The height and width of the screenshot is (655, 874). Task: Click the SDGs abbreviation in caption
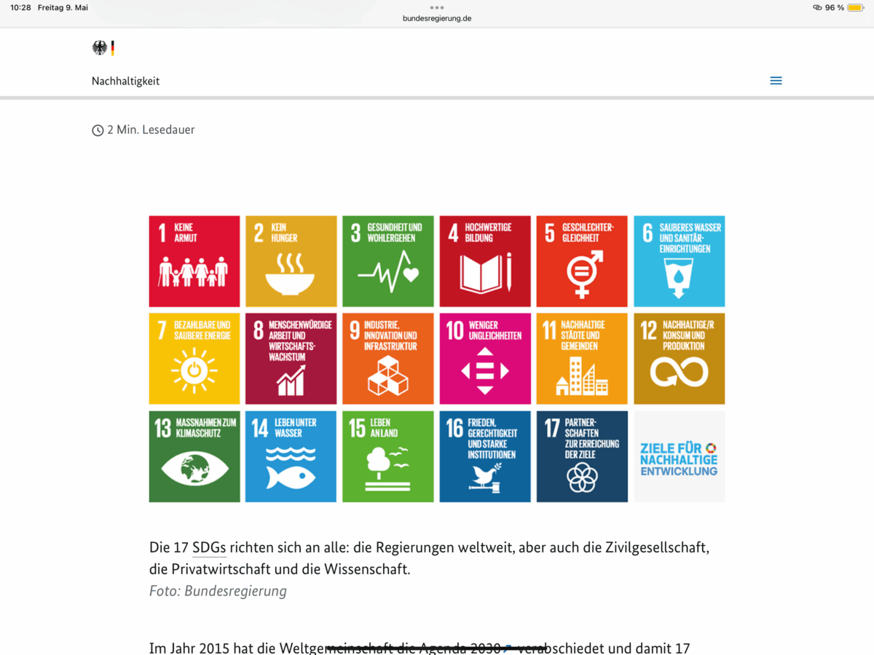click(x=210, y=547)
